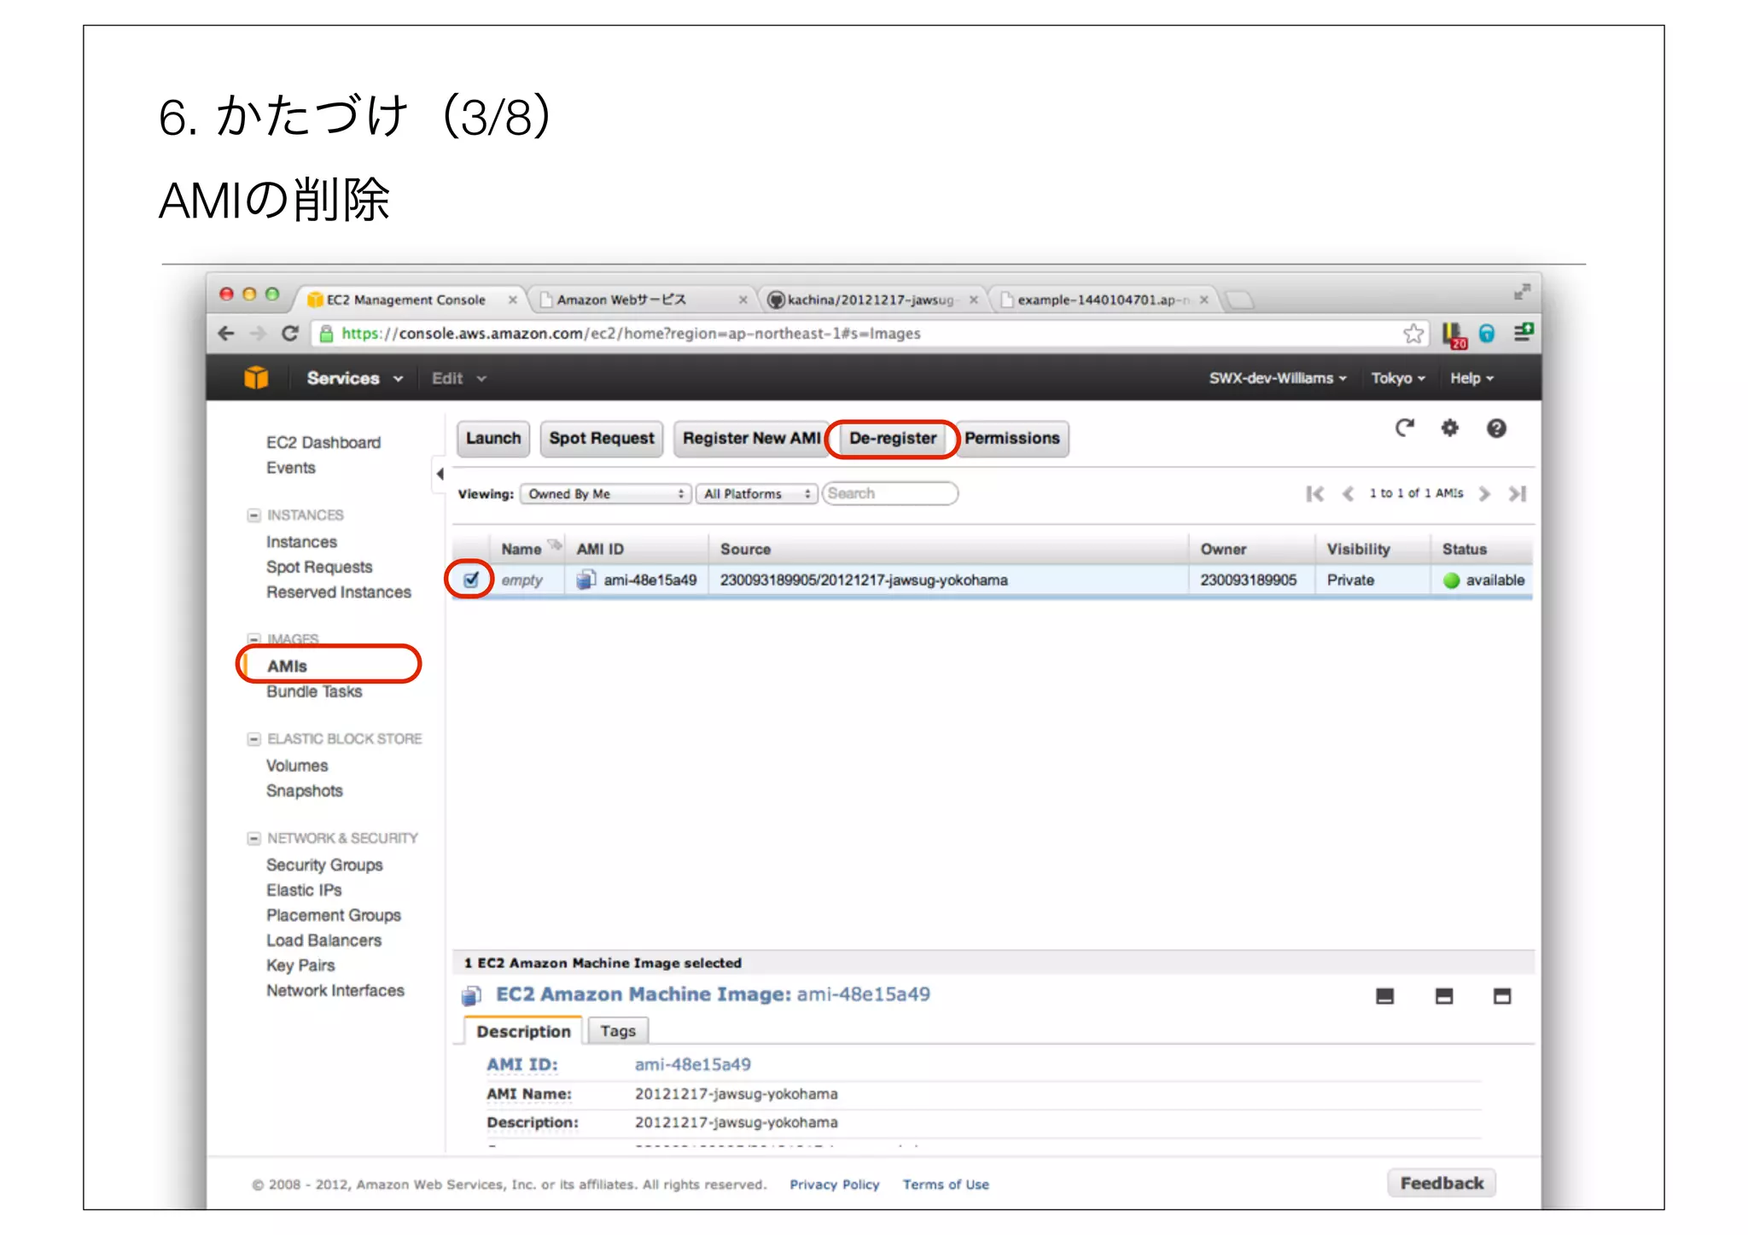Image resolution: width=1748 pixels, height=1235 pixels.
Task: Click the help question mark icon
Action: pos(1495,428)
